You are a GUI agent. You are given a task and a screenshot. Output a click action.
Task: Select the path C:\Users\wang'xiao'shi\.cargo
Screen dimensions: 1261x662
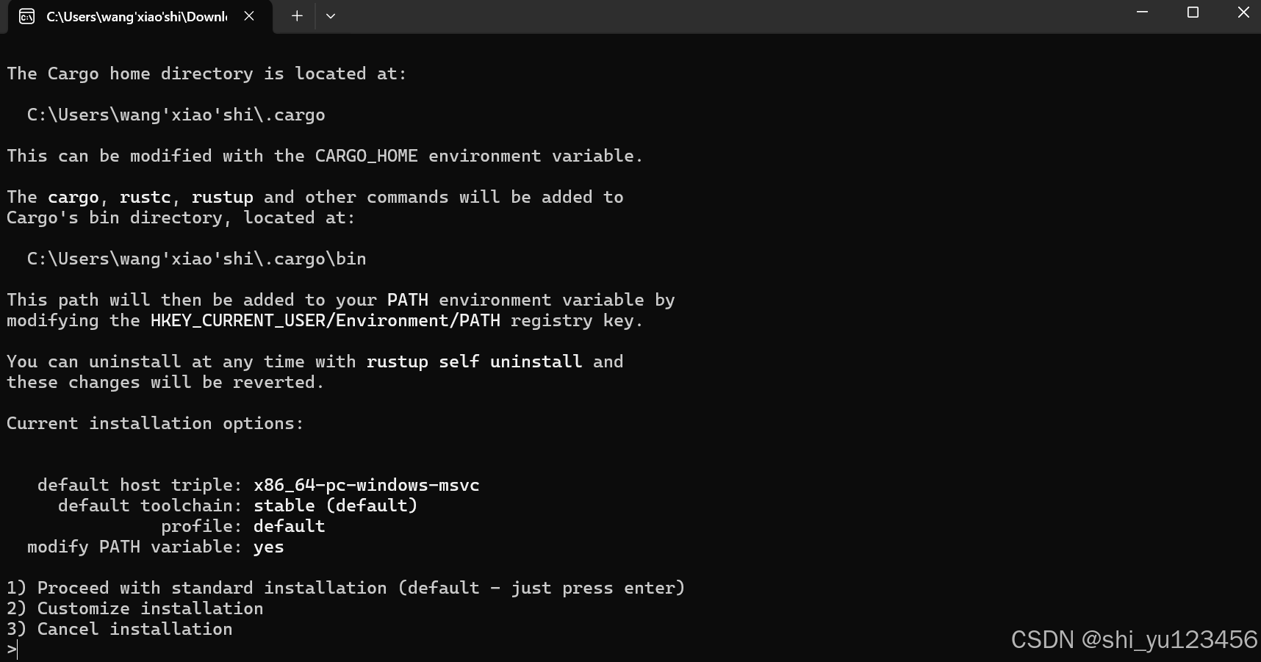175,115
